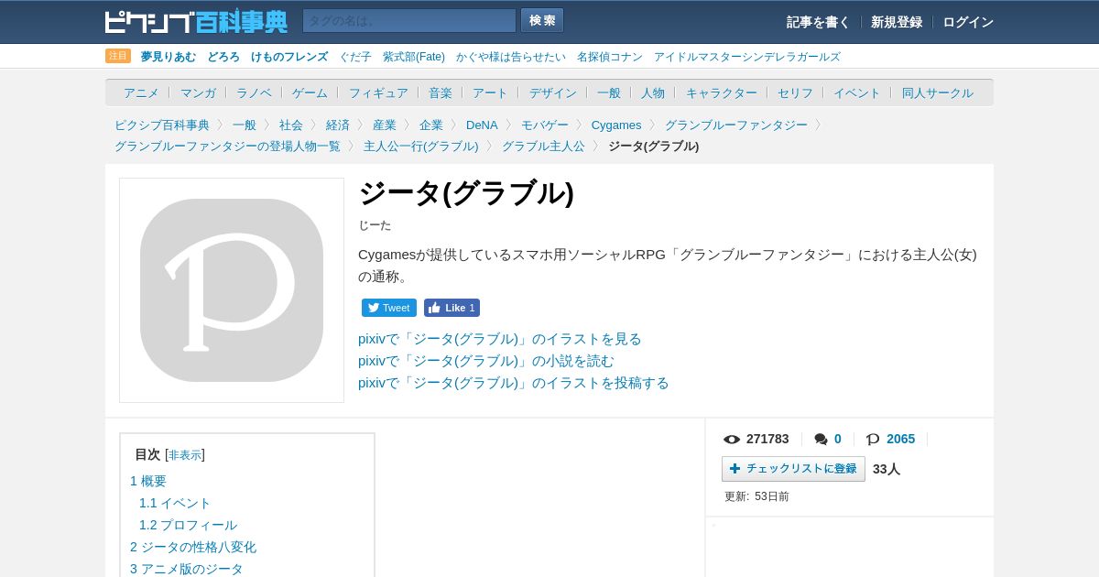Select the ラノベ category menu item
The width and height of the screenshot is (1099, 577).
254,93
